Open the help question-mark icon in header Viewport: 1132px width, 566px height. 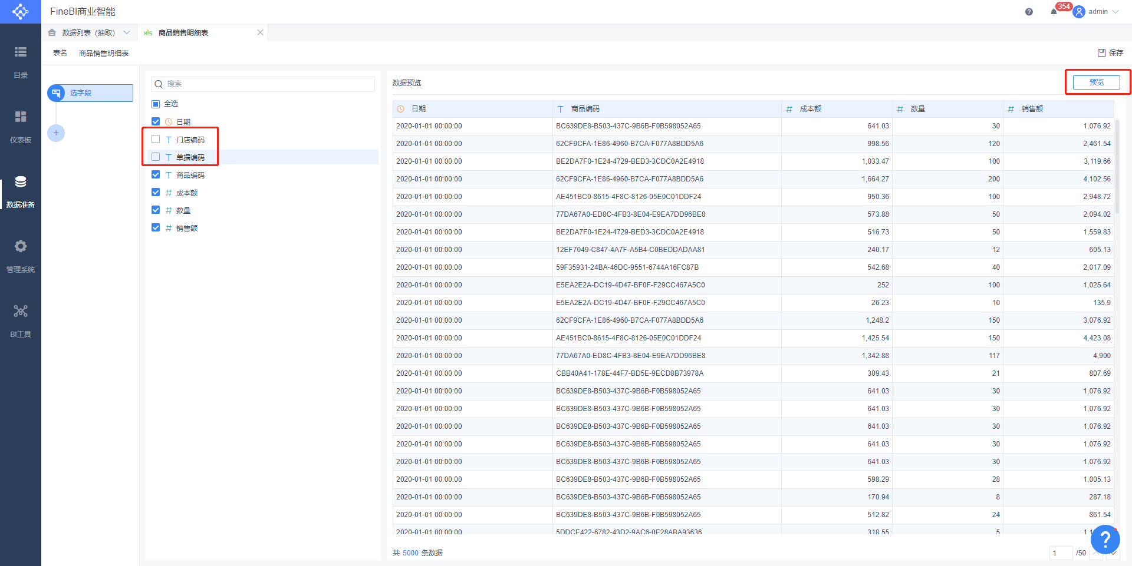tap(1029, 12)
